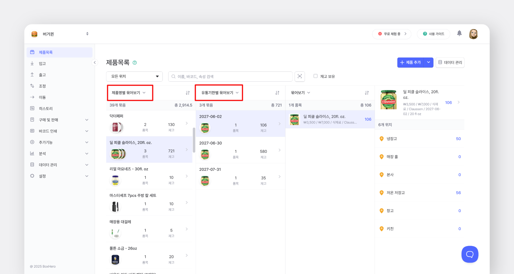The image size is (514, 274).
Task: Click sort icon in 유통기한별 column
Action: coord(277,93)
